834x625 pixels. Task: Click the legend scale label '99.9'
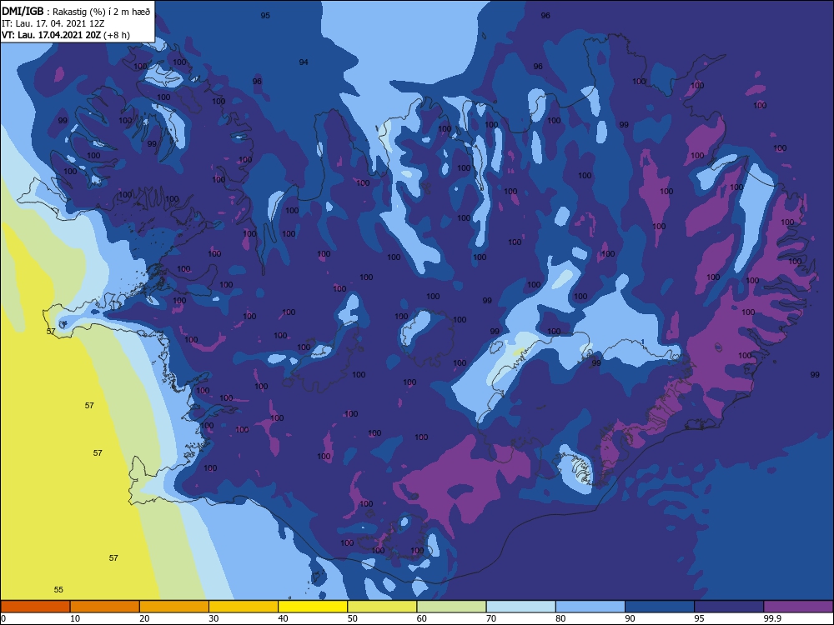tap(771, 618)
